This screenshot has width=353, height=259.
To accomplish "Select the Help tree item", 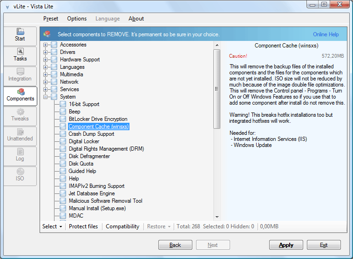I will point(74,179).
